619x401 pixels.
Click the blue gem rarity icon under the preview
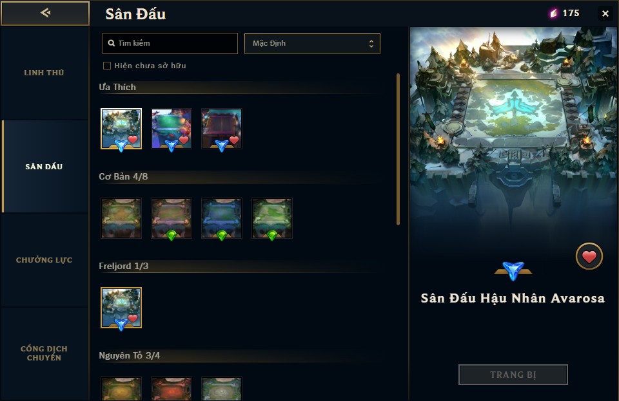[x=513, y=270]
